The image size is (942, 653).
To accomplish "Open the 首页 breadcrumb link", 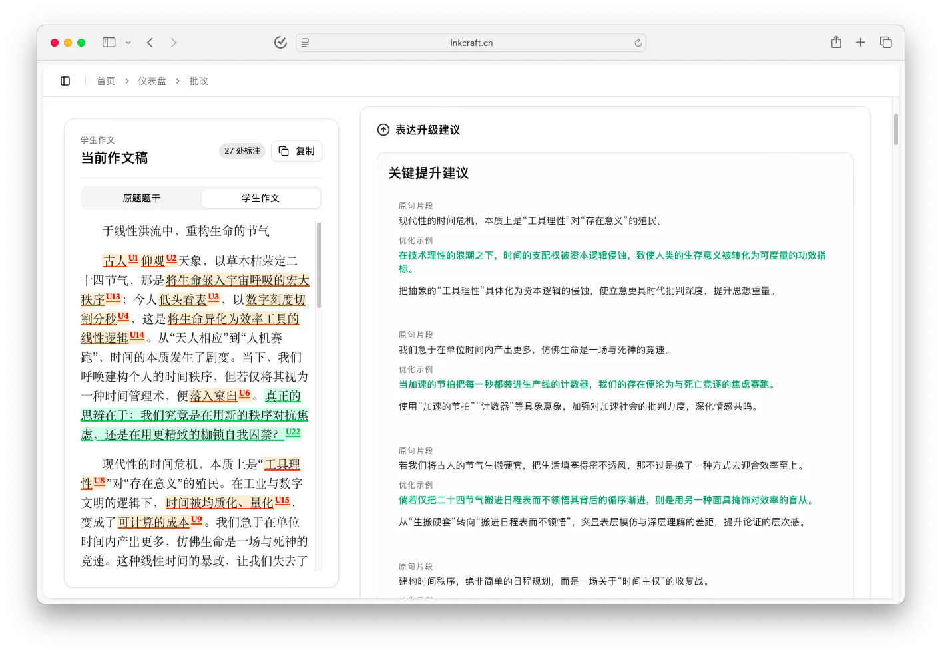I will tap(105, 80).
